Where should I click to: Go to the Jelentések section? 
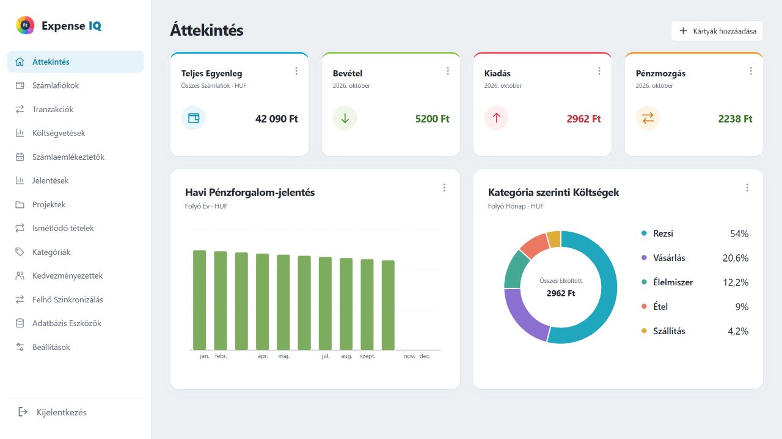tap(76, 180)
